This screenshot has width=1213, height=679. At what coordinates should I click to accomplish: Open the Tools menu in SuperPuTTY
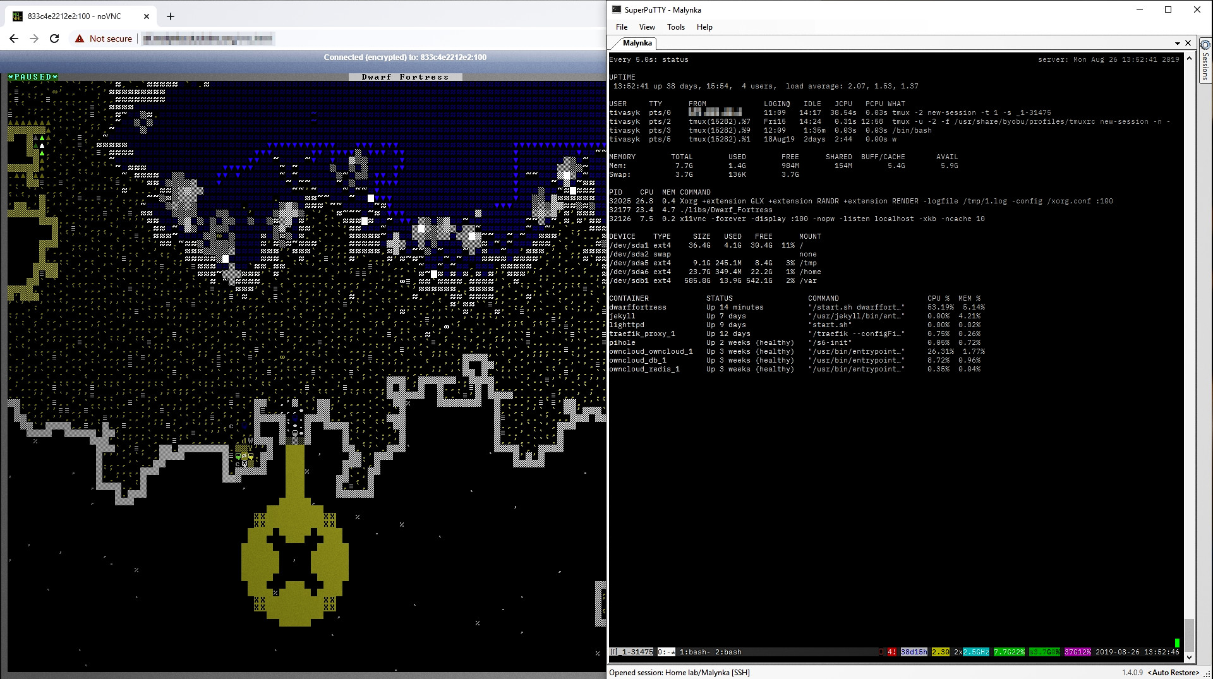pos(676,27)
